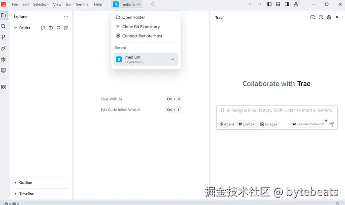Image resolution: width=345 pixels, height=205 pixels.
Task: Open the Extensions grid icon
Action: (x=3, y=87)
